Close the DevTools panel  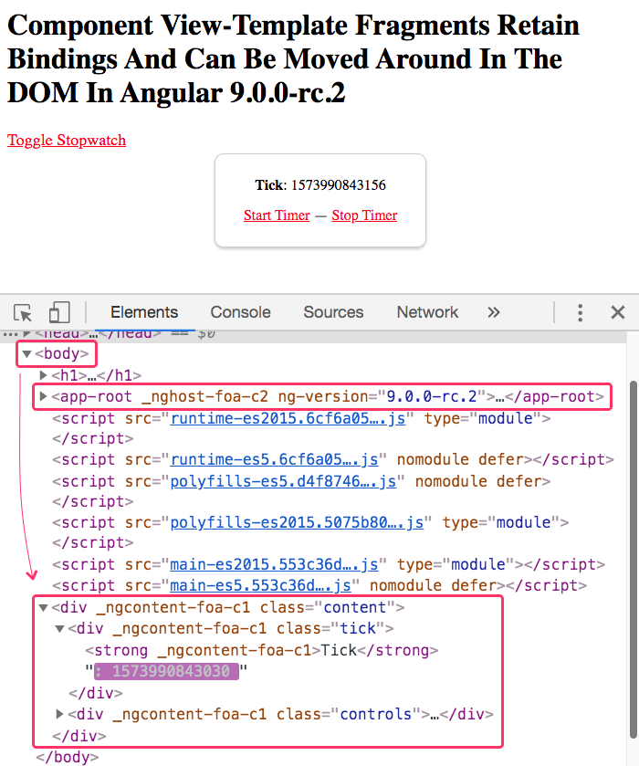pyautogui.click(x=617, y=312)
